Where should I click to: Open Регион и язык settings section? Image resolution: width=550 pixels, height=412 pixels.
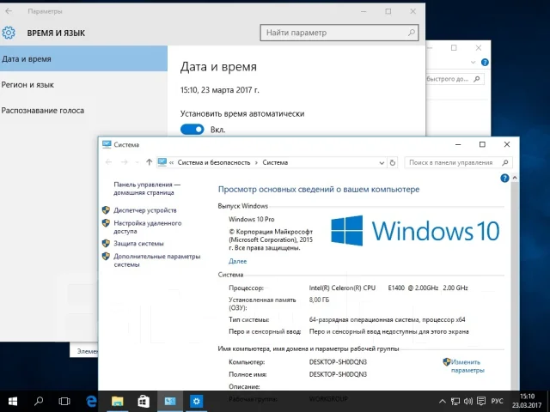27,85
